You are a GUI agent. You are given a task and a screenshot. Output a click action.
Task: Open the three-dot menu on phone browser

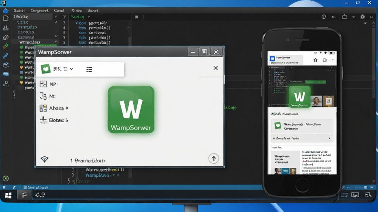click(x=332, y=60)
